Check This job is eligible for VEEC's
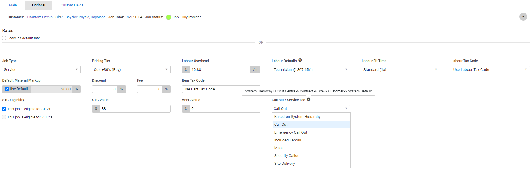The height and width of the screenshot is (170, 530). click(x=4, y=117)
